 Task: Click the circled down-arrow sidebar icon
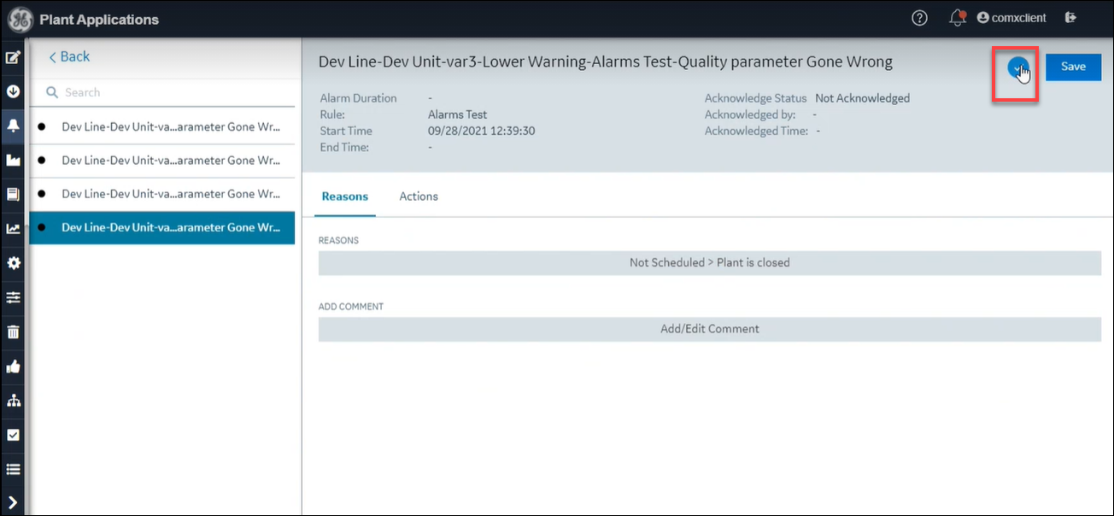point(13,91)
